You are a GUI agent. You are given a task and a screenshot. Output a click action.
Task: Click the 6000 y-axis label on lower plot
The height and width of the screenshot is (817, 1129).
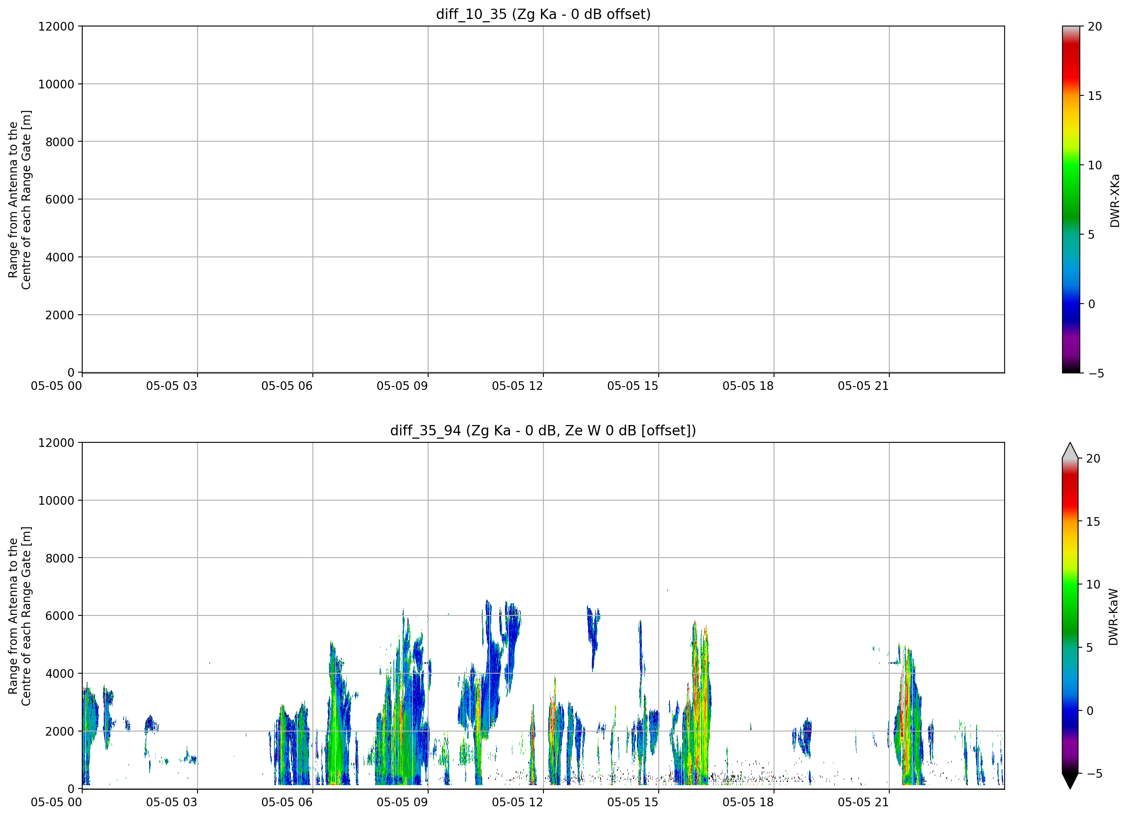coord(60,616)
